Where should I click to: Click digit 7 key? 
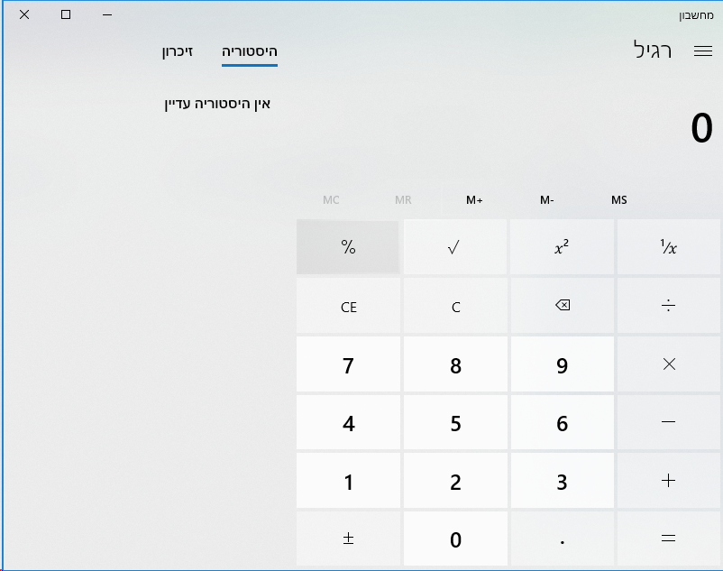tap(348, 364)
